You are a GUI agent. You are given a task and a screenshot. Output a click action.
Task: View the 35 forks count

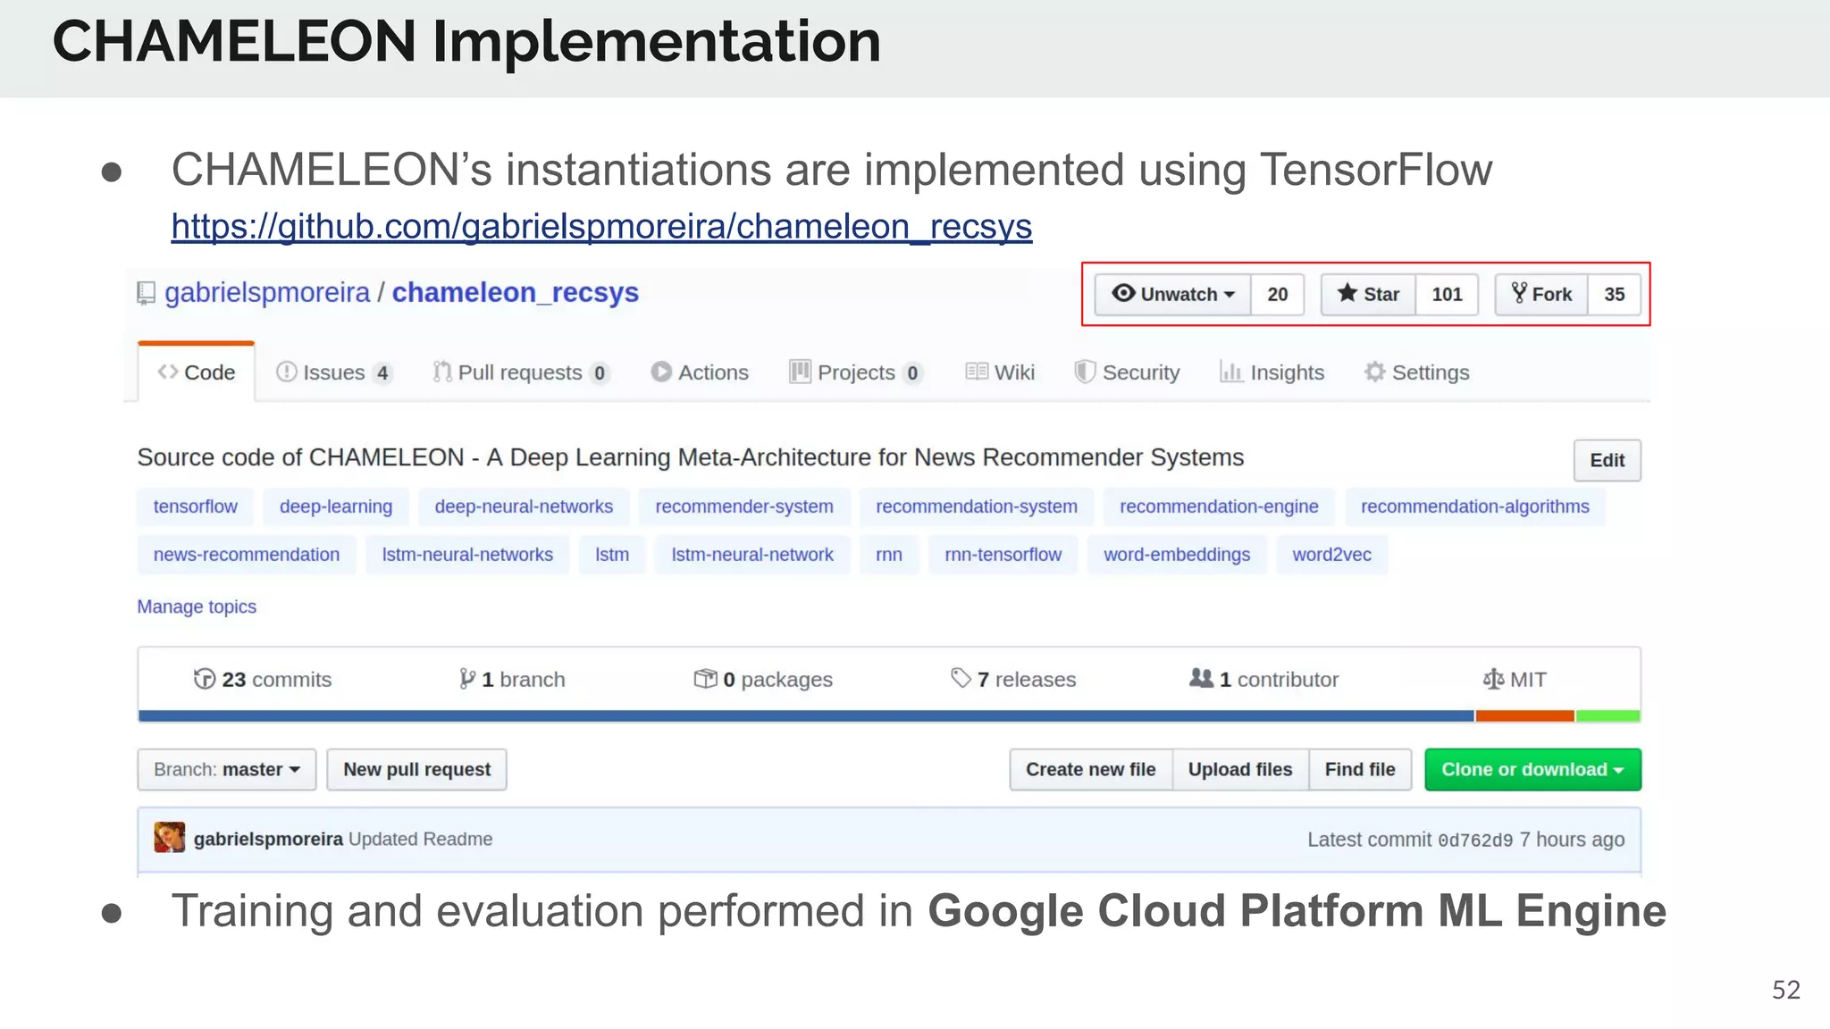point(1614,294)
